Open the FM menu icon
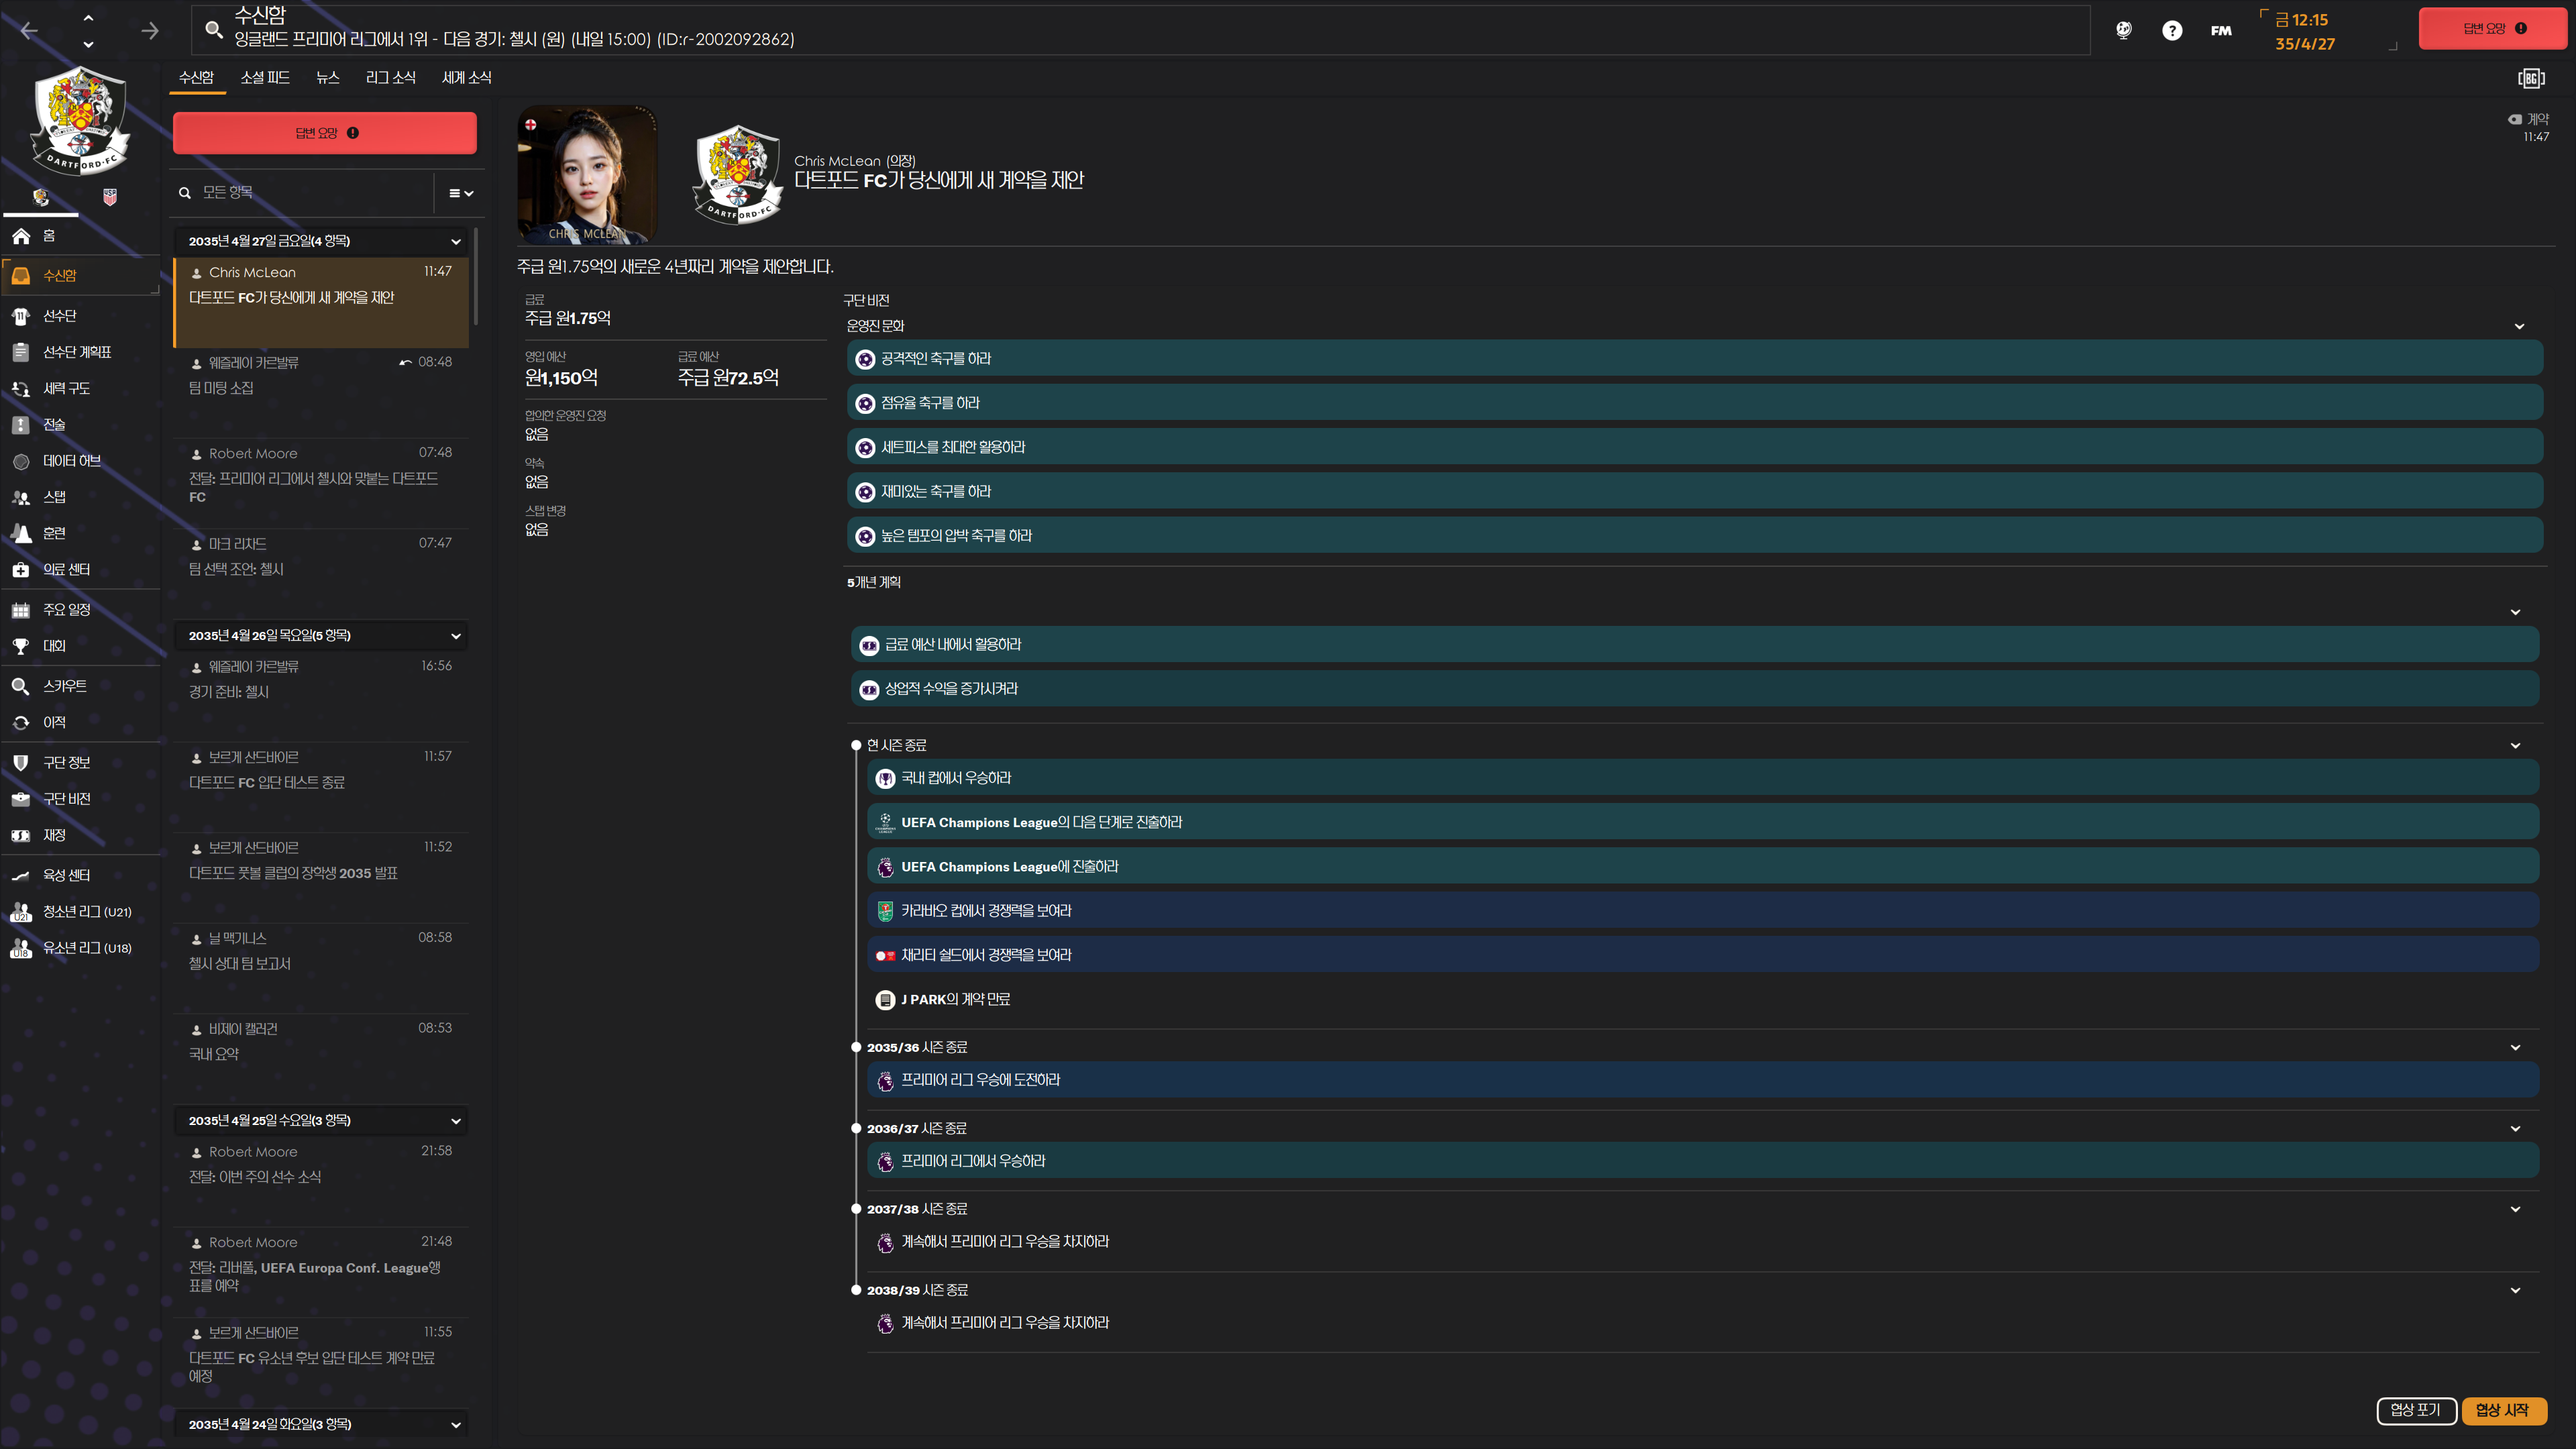2576x1449 pixels. (x=2221, y=31)
